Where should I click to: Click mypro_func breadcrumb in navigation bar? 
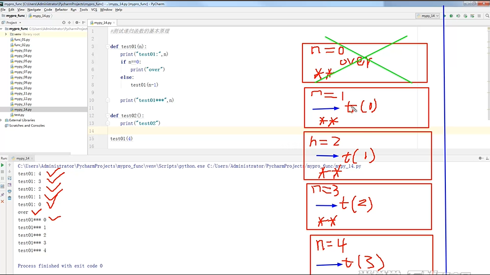point(13,16)
